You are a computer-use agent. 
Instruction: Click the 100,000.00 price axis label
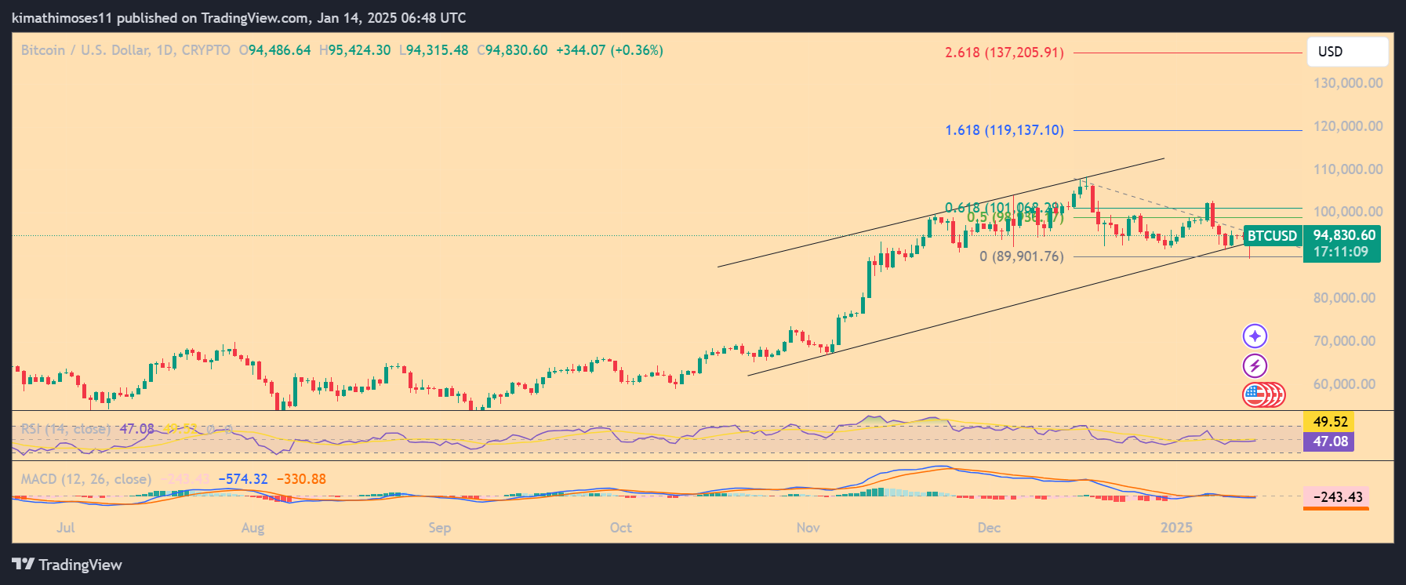(1348, 212)
